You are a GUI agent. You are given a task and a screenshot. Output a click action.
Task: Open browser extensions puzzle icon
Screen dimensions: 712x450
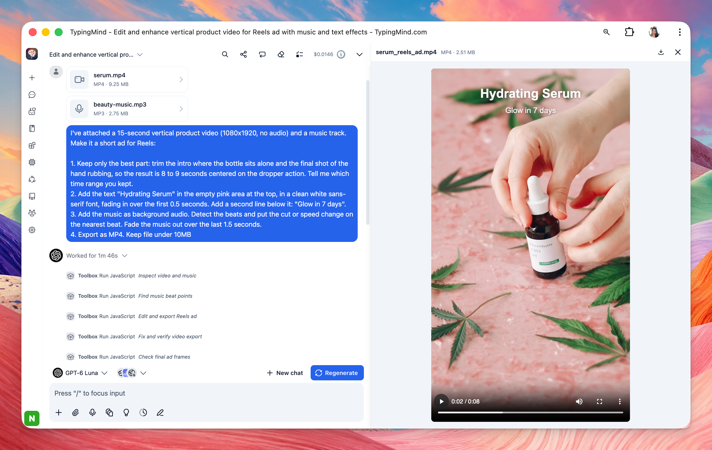[629, 32]
